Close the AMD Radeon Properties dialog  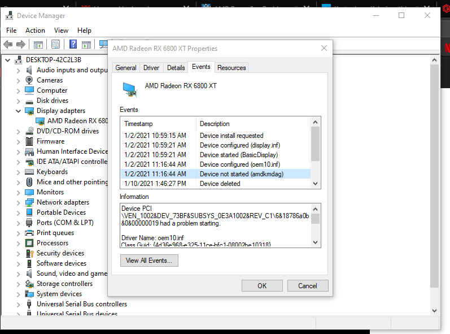click(x=324, y=48)
